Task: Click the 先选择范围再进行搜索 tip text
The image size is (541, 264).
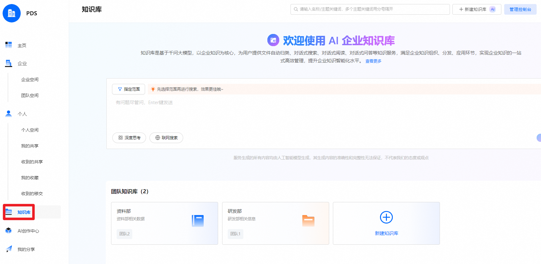Action: tap(190, 89)
